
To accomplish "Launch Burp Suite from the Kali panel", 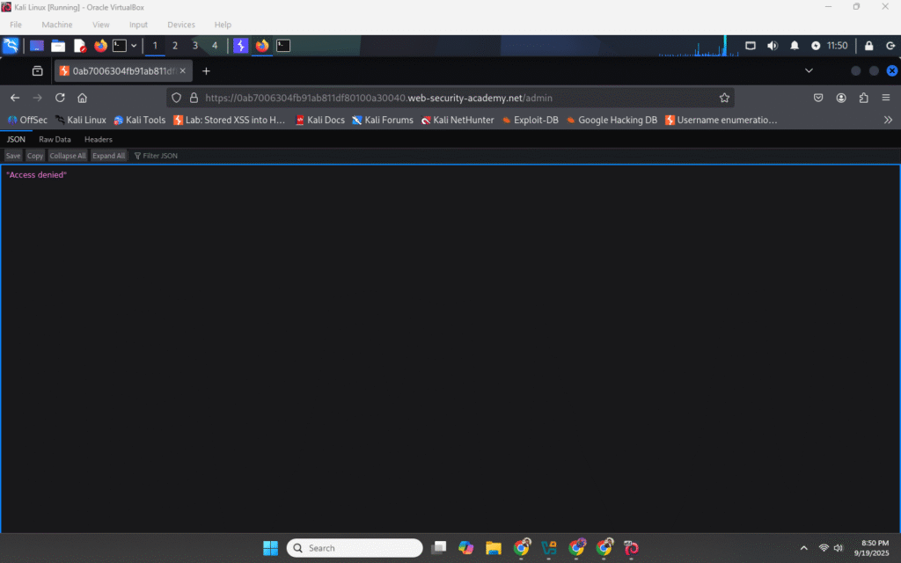I will tap(240, 46).
